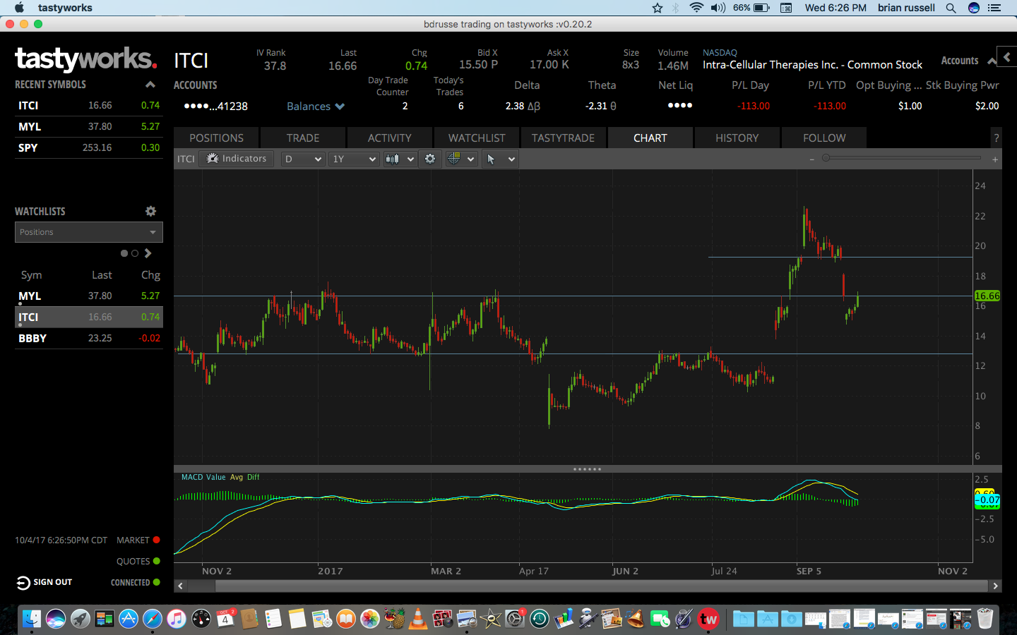Switch to the POSITIONS tab
1017x635 pixels.
[216, 138]
